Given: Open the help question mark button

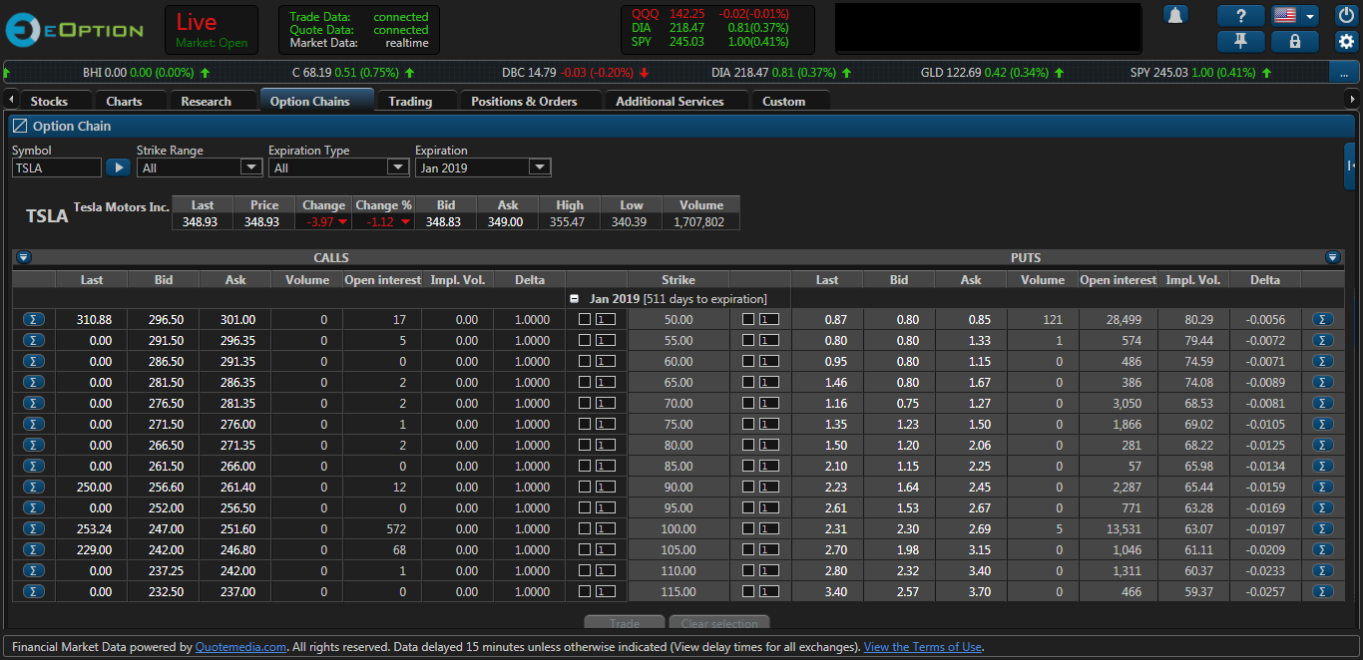Looking at the screenshot, I should [1241, 15].
